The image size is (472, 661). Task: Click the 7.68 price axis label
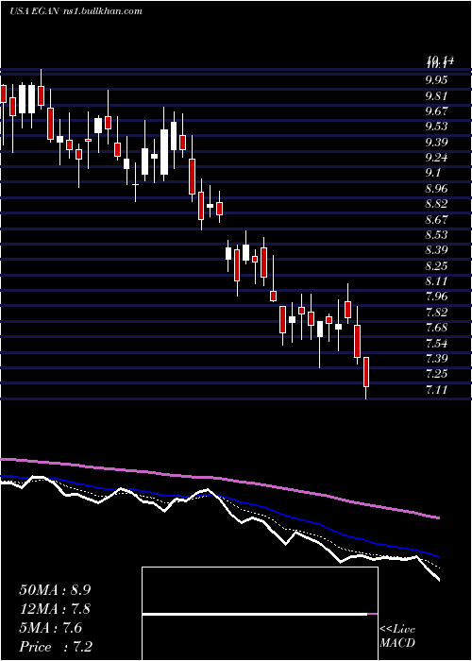pyautogui.click(x=436, y=328)
